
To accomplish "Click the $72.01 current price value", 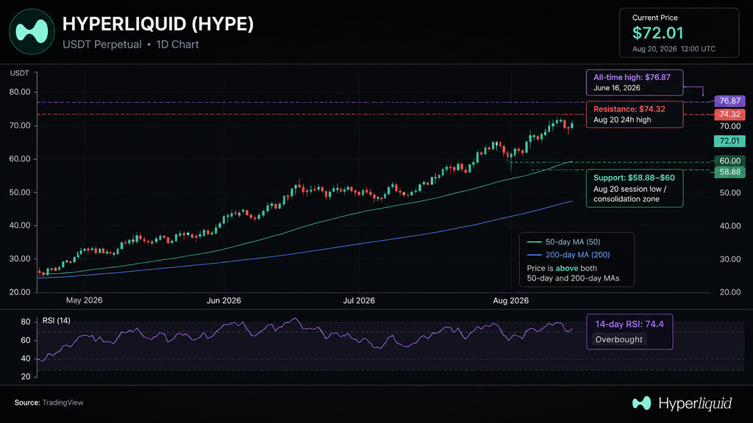I will click(x=657, y=33).
